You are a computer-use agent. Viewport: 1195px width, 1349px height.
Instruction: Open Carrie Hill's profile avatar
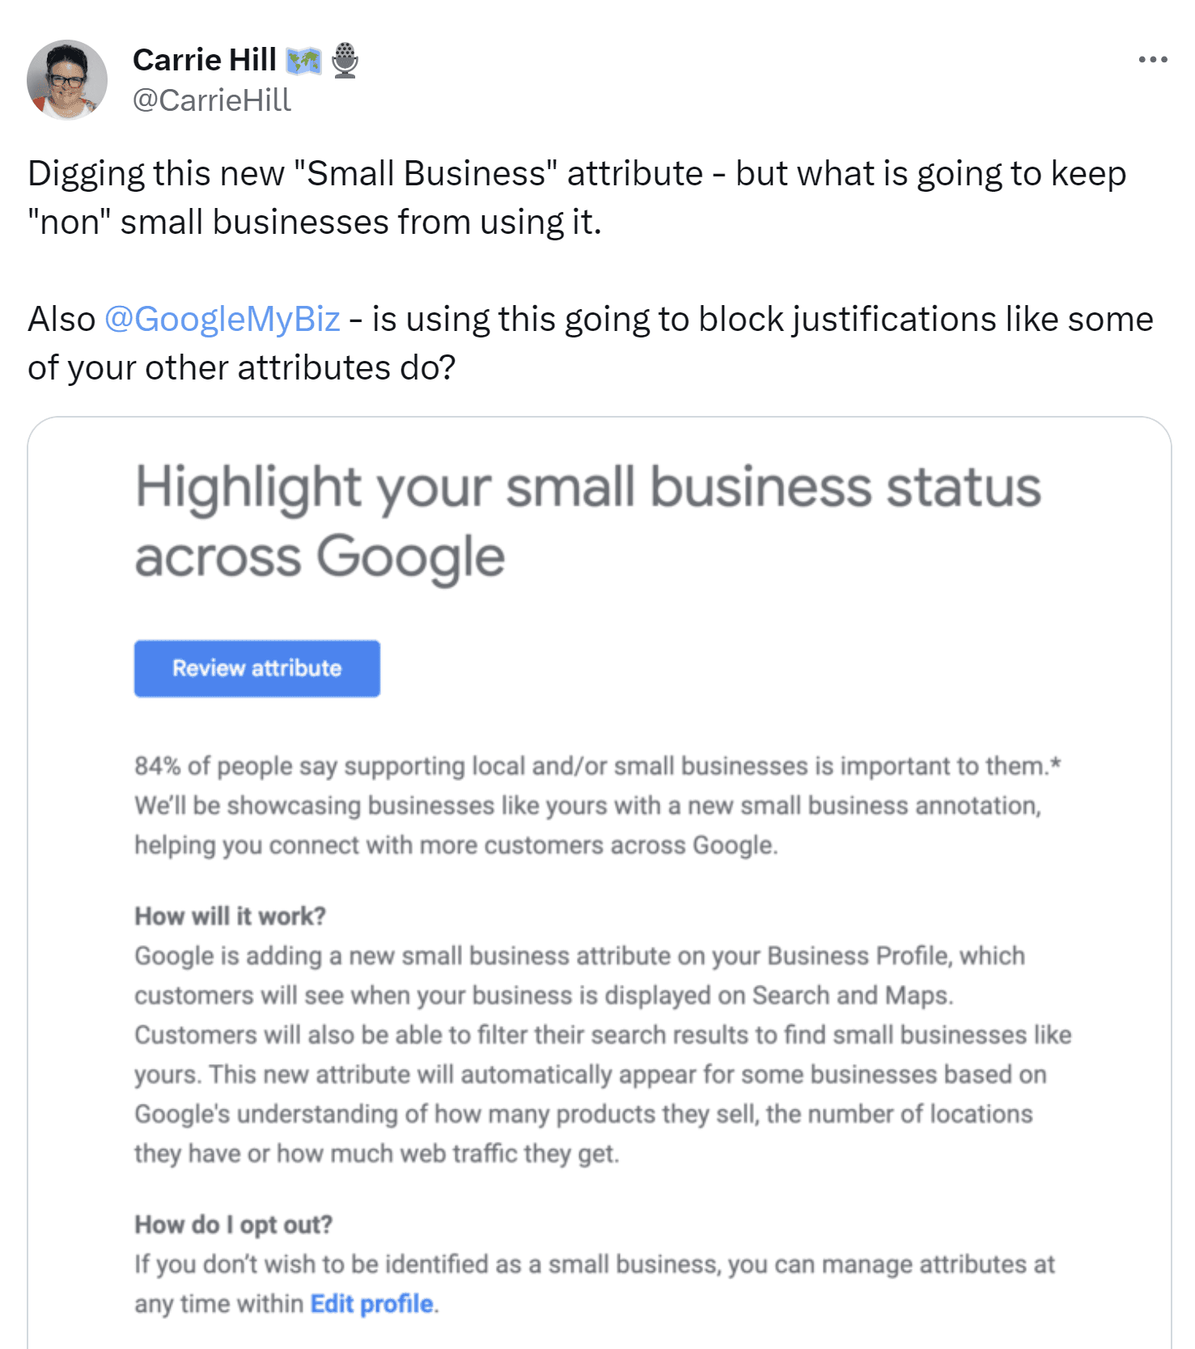(67, 79)
